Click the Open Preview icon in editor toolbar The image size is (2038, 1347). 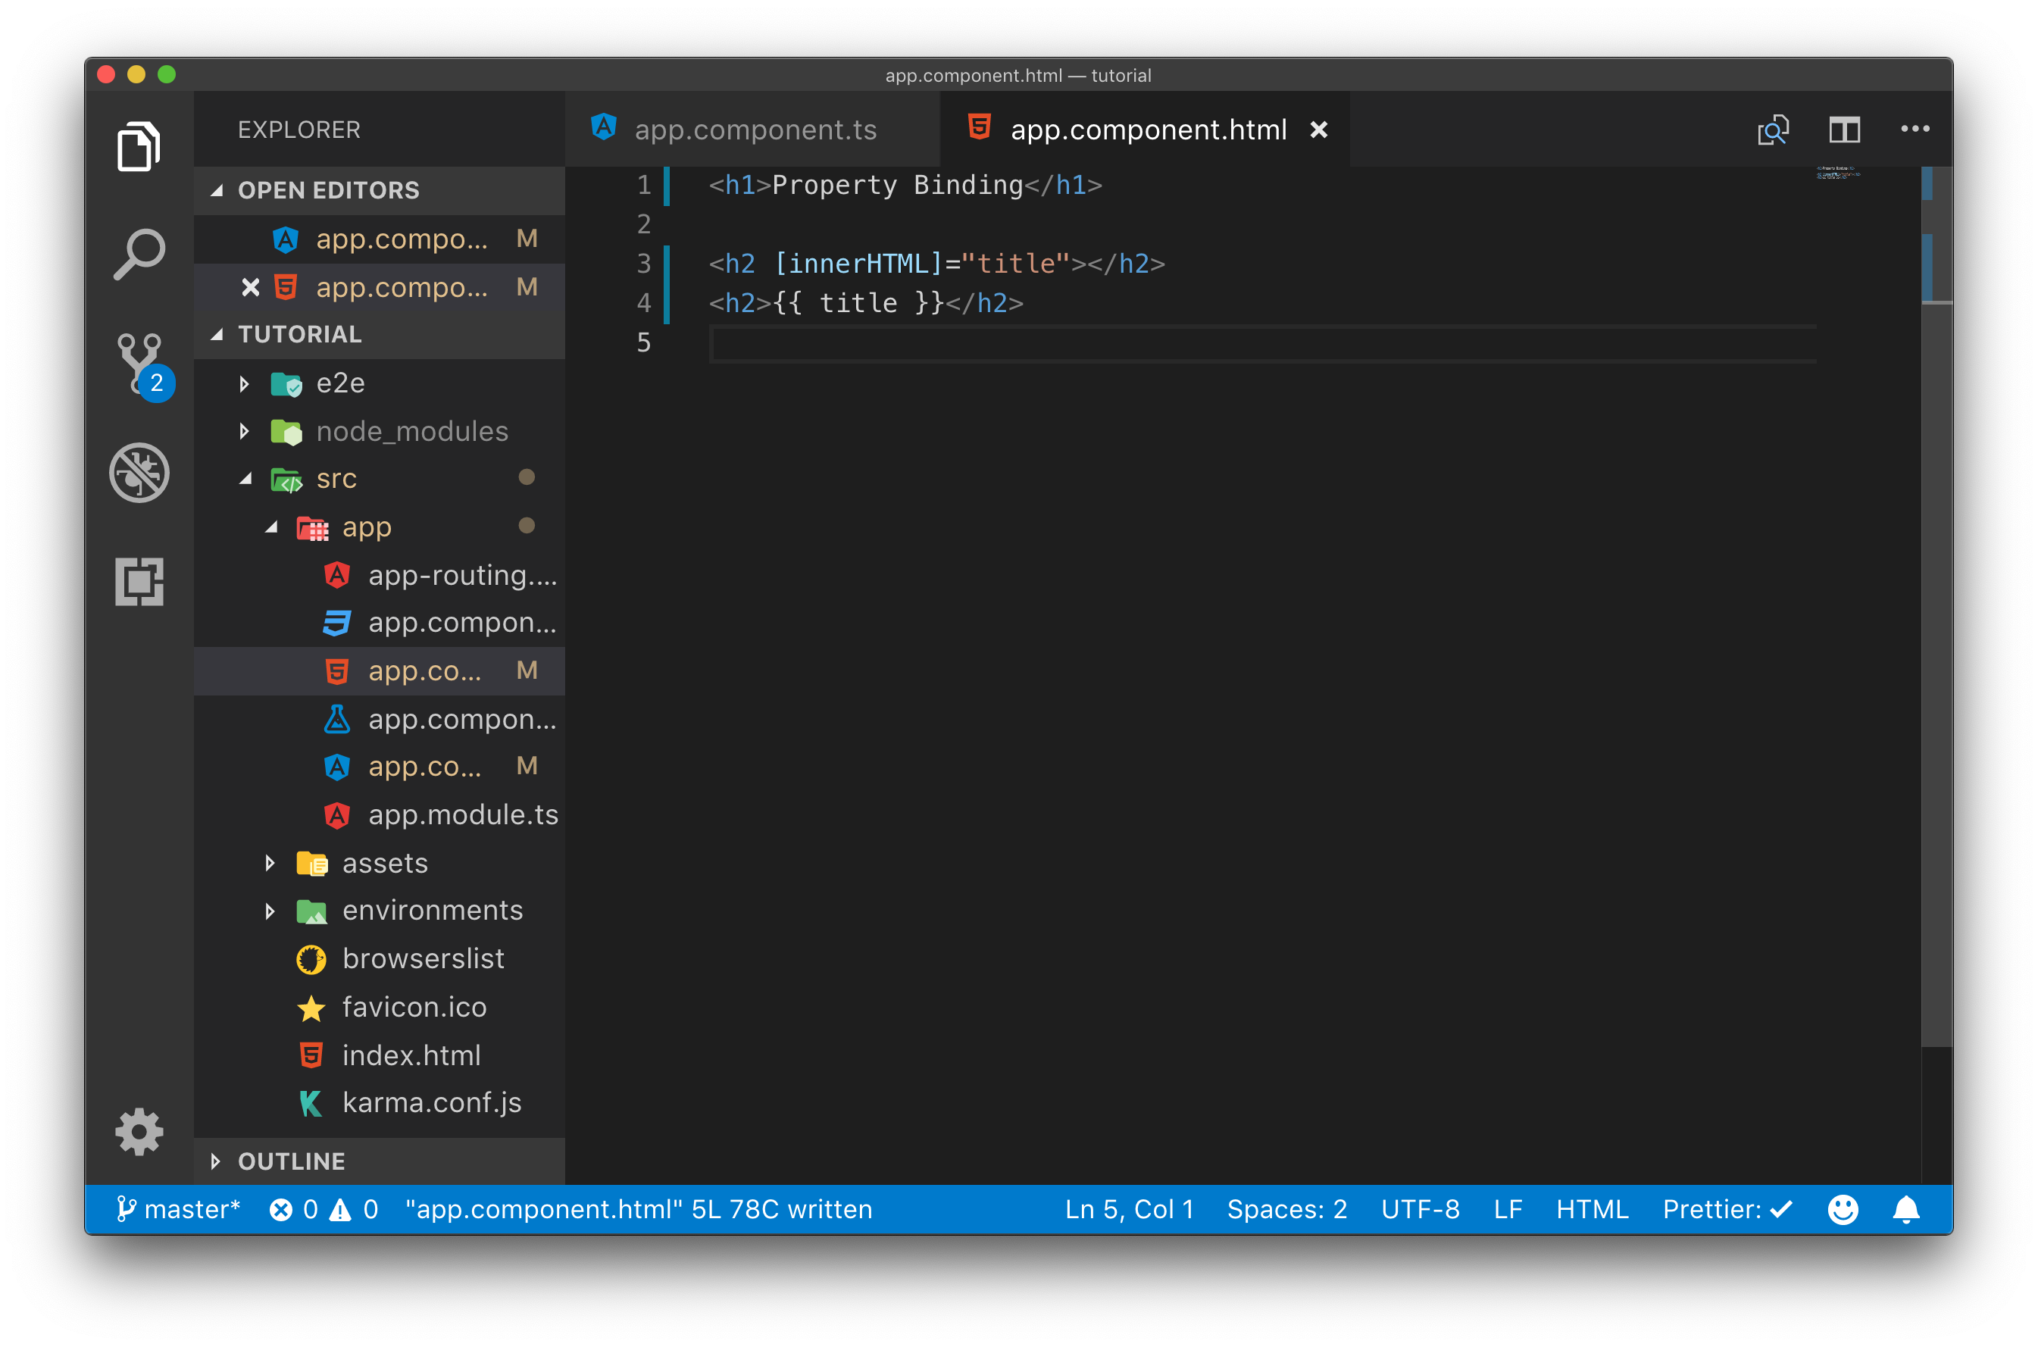click(1773, 130)
